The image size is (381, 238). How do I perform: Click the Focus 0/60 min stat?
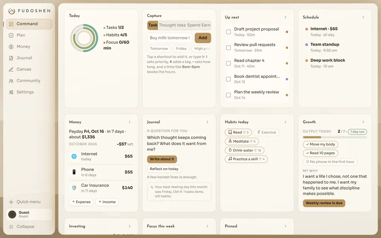pos(116,45)
